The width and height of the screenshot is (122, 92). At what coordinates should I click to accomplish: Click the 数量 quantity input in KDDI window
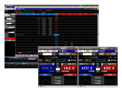[x=87, y=54]
